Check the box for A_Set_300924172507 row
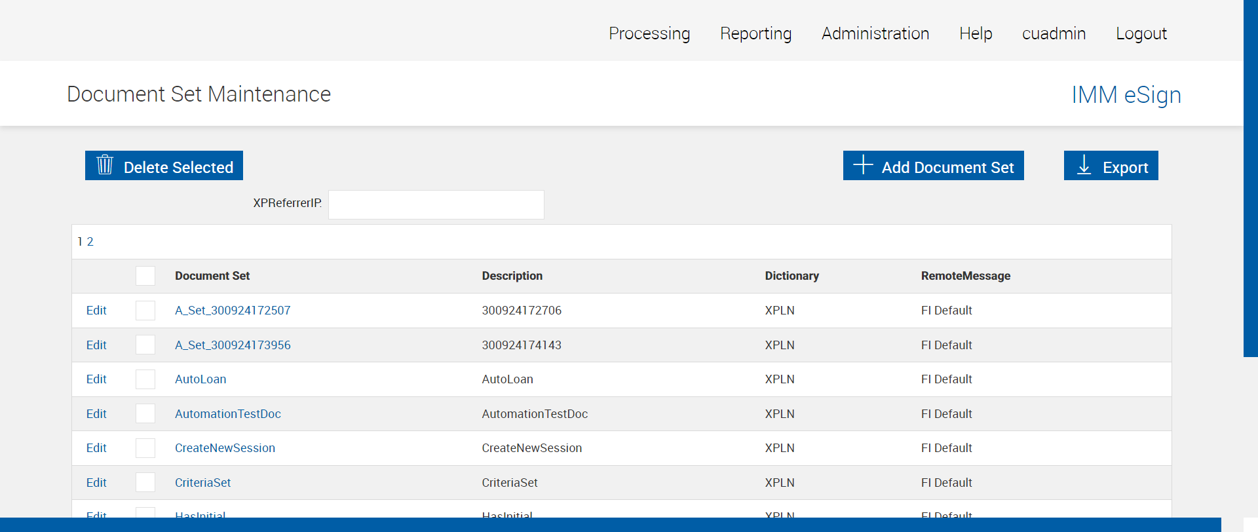The height and width of the screenshot is (532, 1258). [x=145, y=311]
